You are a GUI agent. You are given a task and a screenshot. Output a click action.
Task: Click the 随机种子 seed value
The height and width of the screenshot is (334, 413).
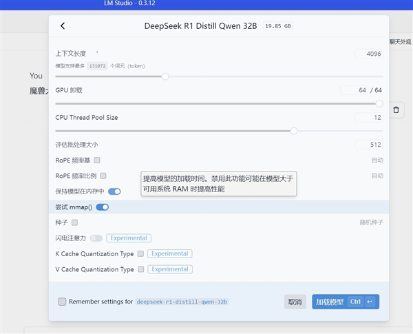click(372, 222)
